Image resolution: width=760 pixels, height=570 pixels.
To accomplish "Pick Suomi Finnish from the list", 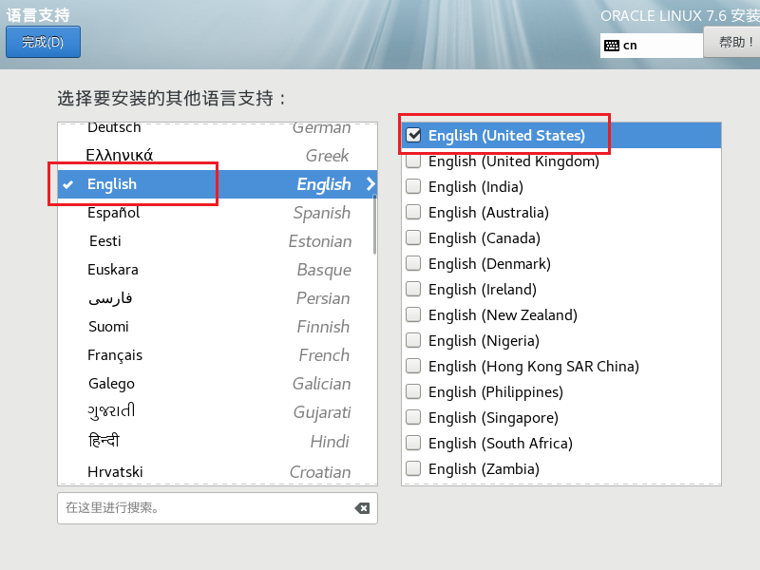I will point(217,327).
